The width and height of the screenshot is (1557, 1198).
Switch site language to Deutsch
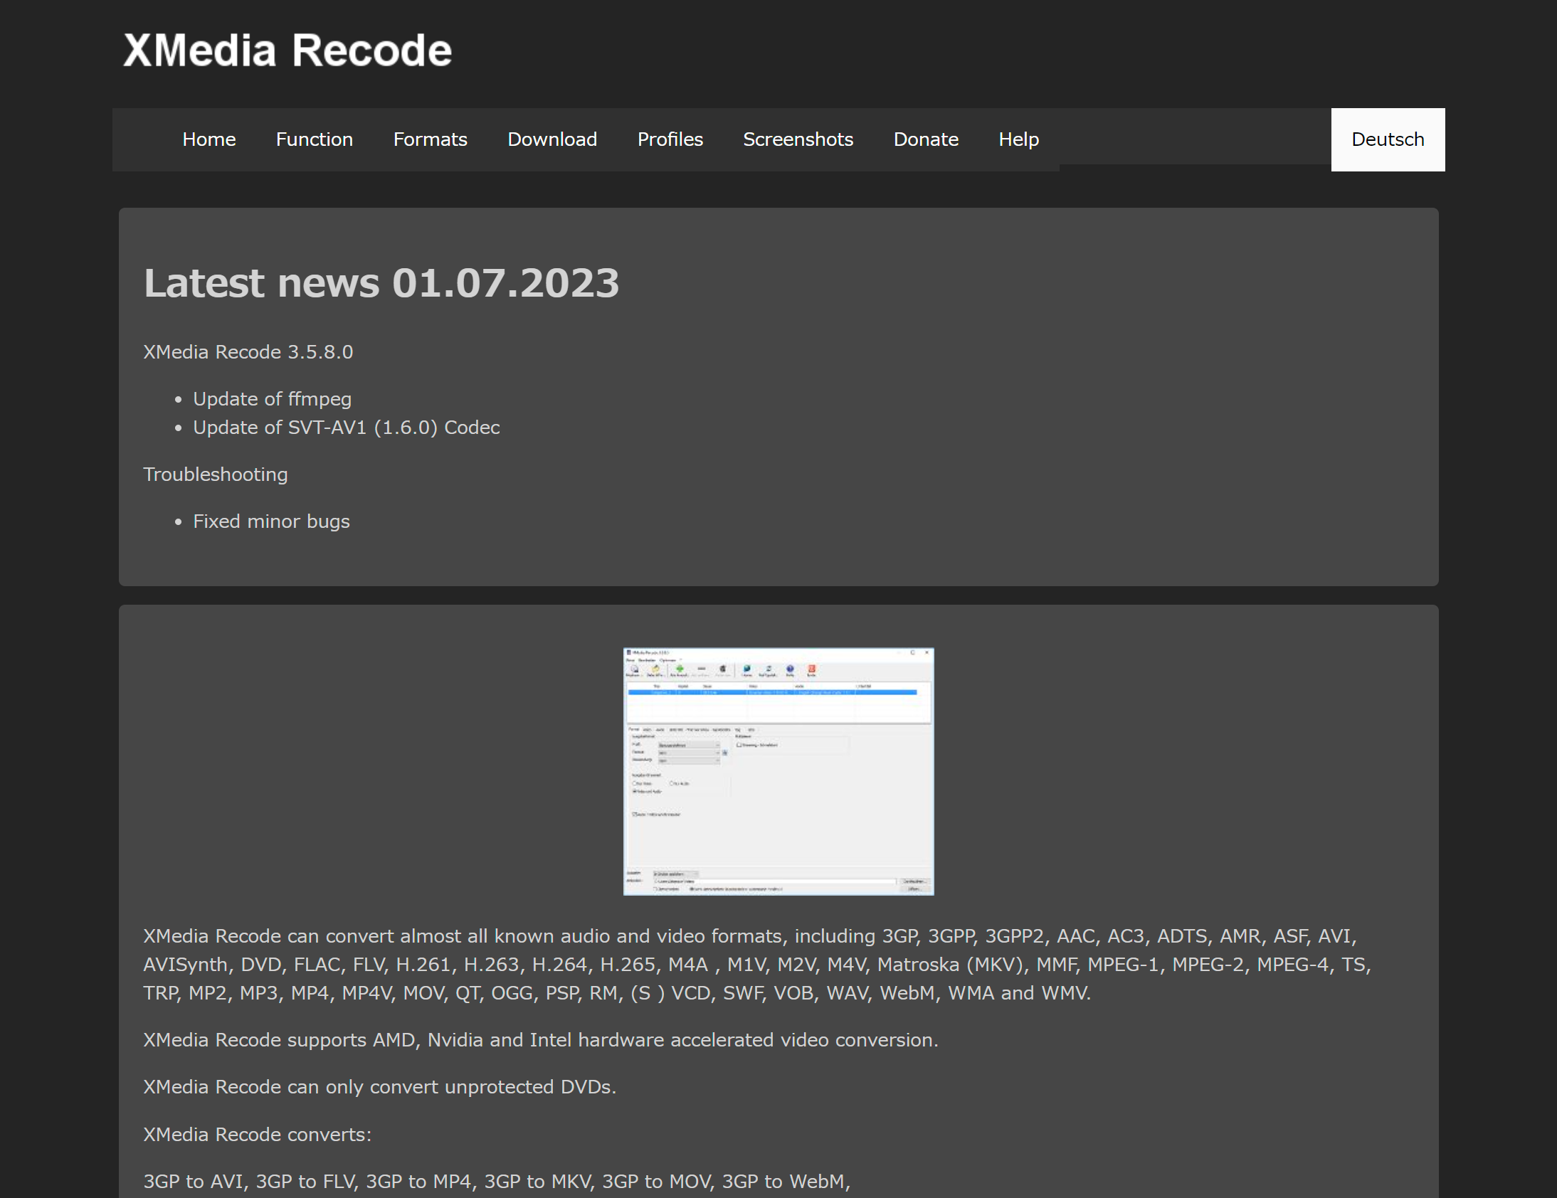coord(1387,139)
